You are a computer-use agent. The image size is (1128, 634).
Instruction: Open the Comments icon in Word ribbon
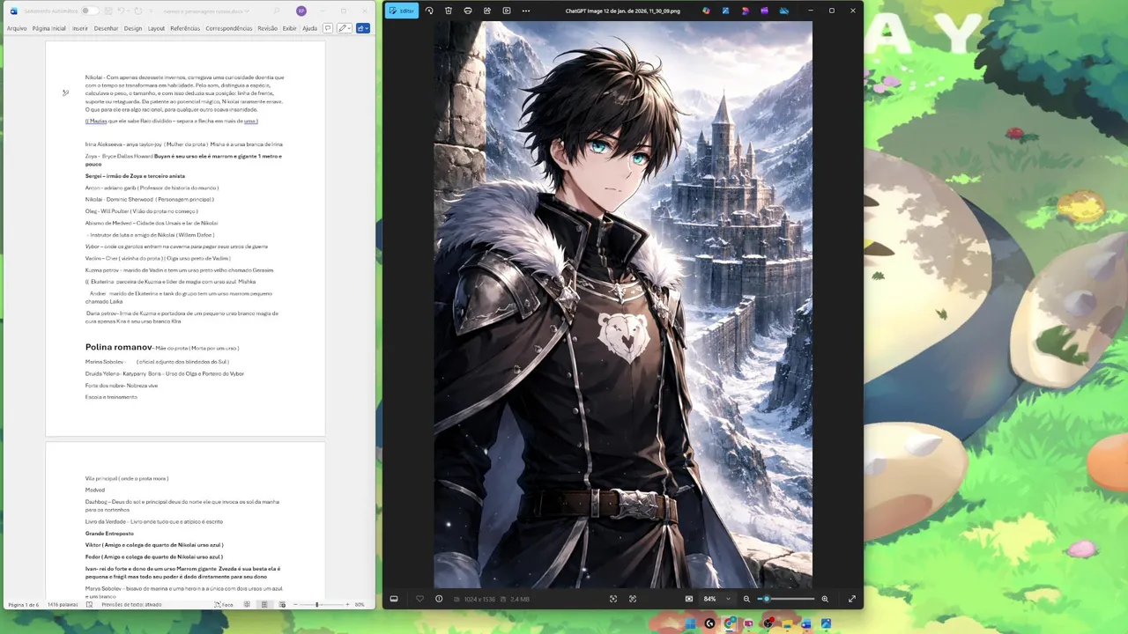[x=328, y=28]
